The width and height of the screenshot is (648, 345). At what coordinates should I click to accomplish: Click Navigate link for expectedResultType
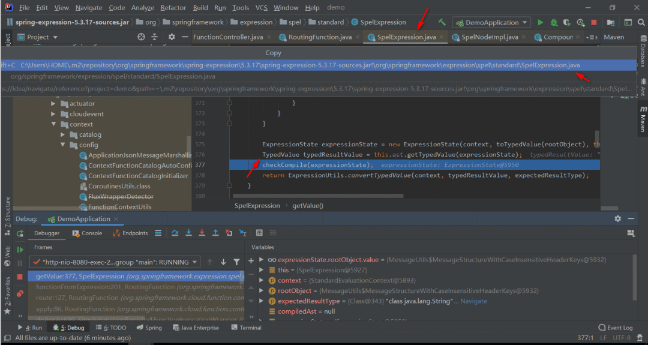click(x=473, y=301)
